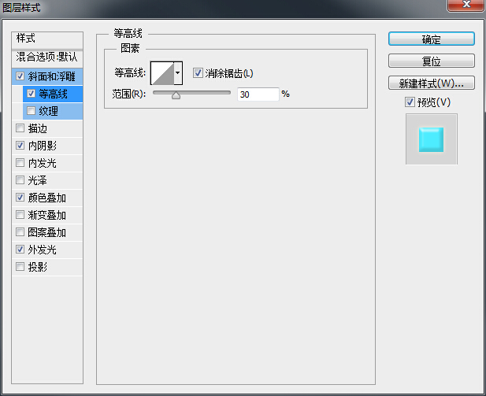The image size is (486, 396).
Task: Open the 内阴影 settings item
Action: pyautogui.click(x=43, y=146)
